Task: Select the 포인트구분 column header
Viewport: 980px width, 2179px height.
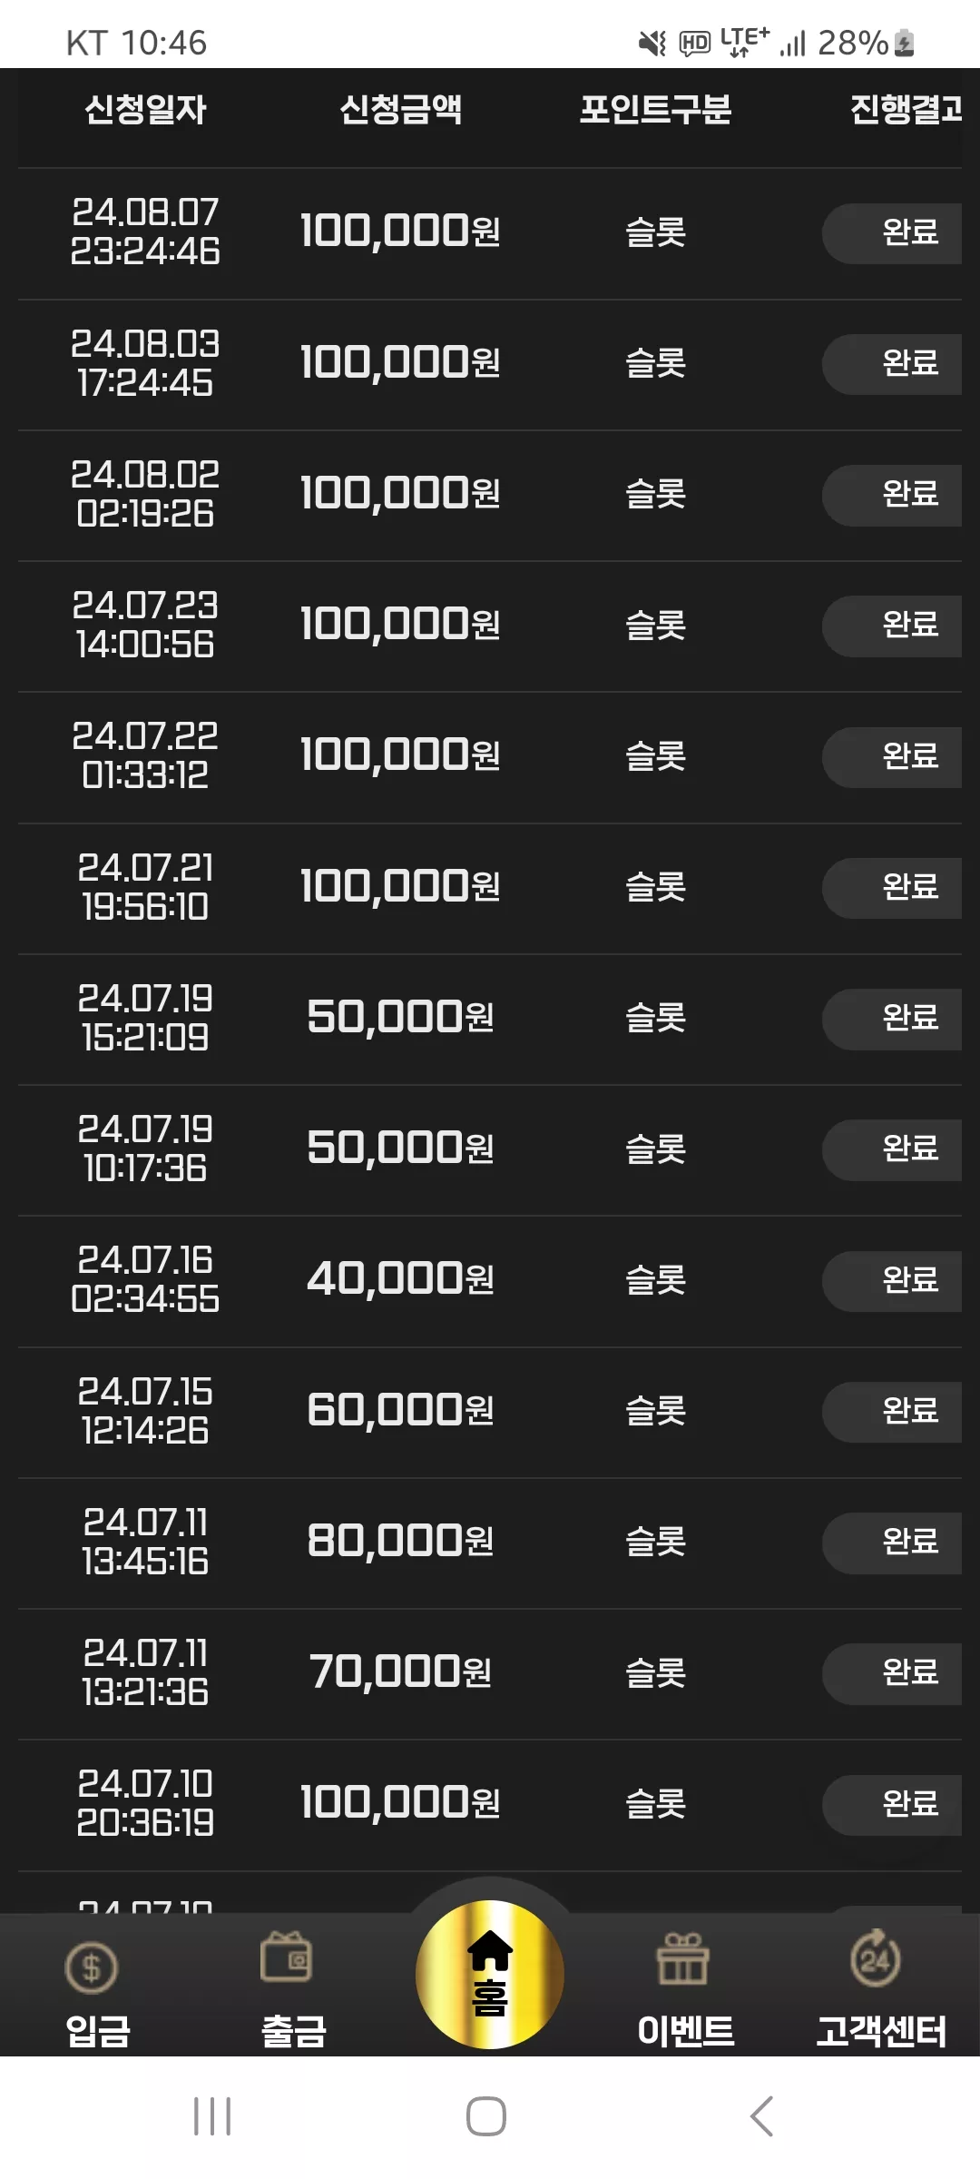Action: (655, 110)
